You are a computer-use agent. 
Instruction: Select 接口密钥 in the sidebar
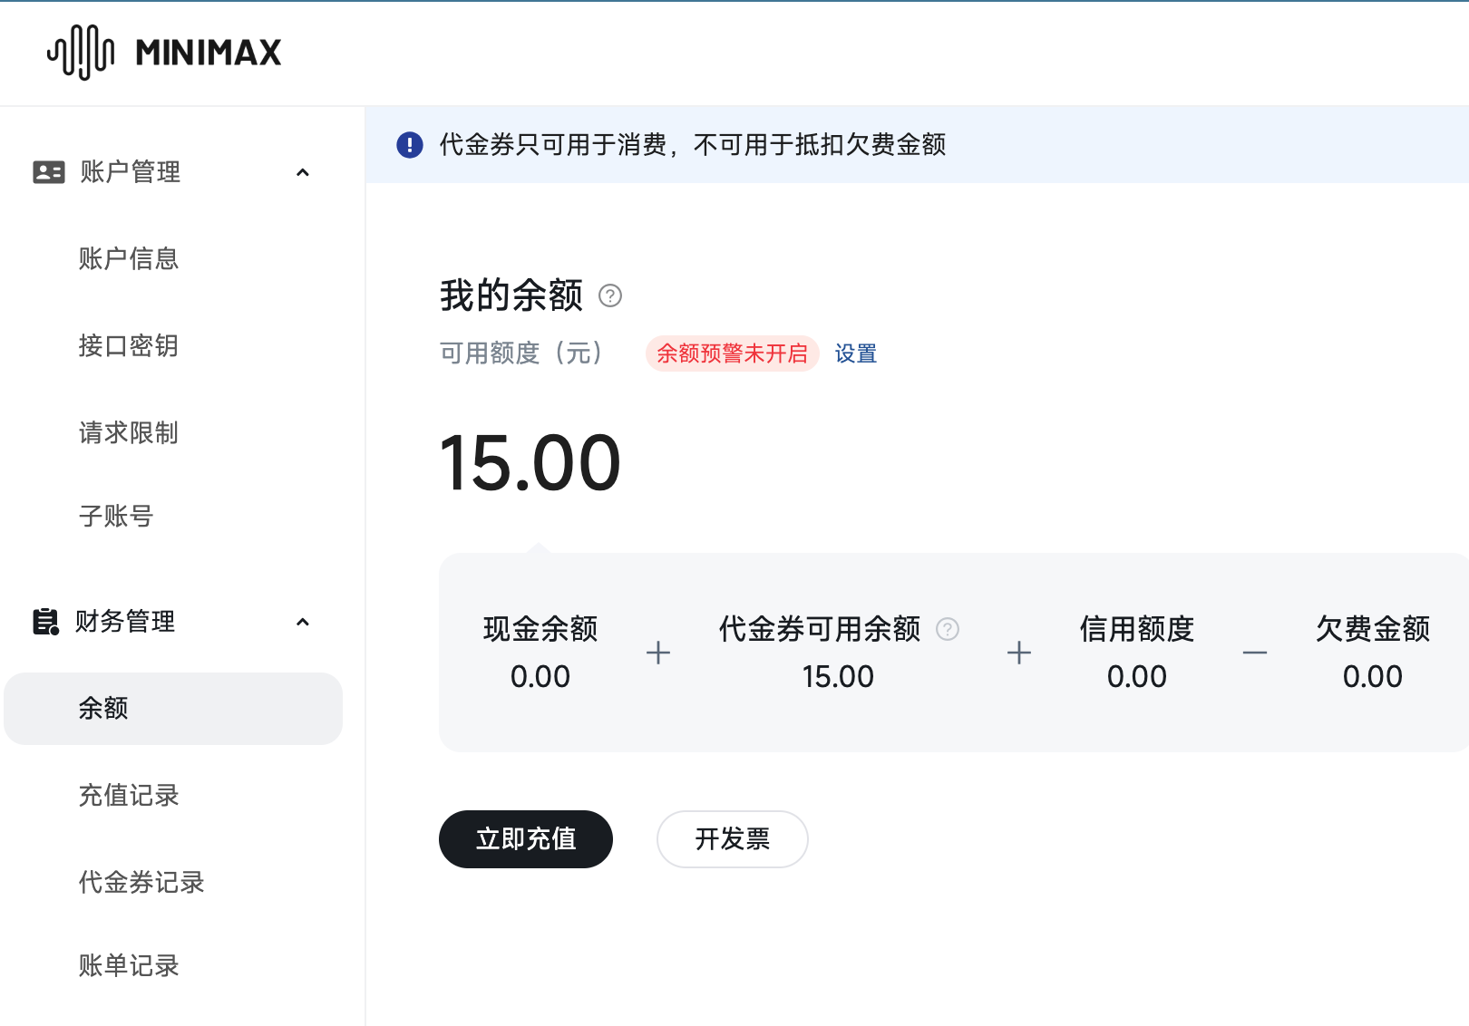click(x=128, y=345)
